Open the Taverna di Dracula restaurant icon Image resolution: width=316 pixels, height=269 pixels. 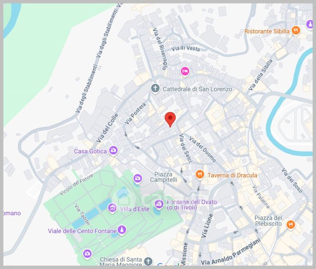pos(200,175)
